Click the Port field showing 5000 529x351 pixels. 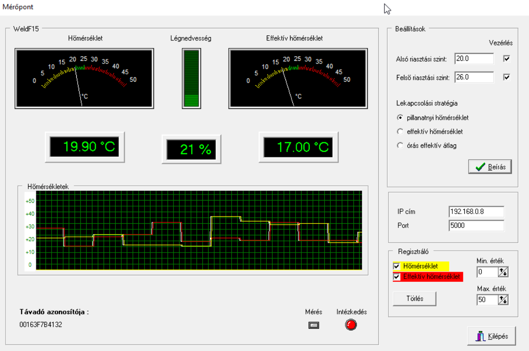pyautogui.click(x=476, y=225)
